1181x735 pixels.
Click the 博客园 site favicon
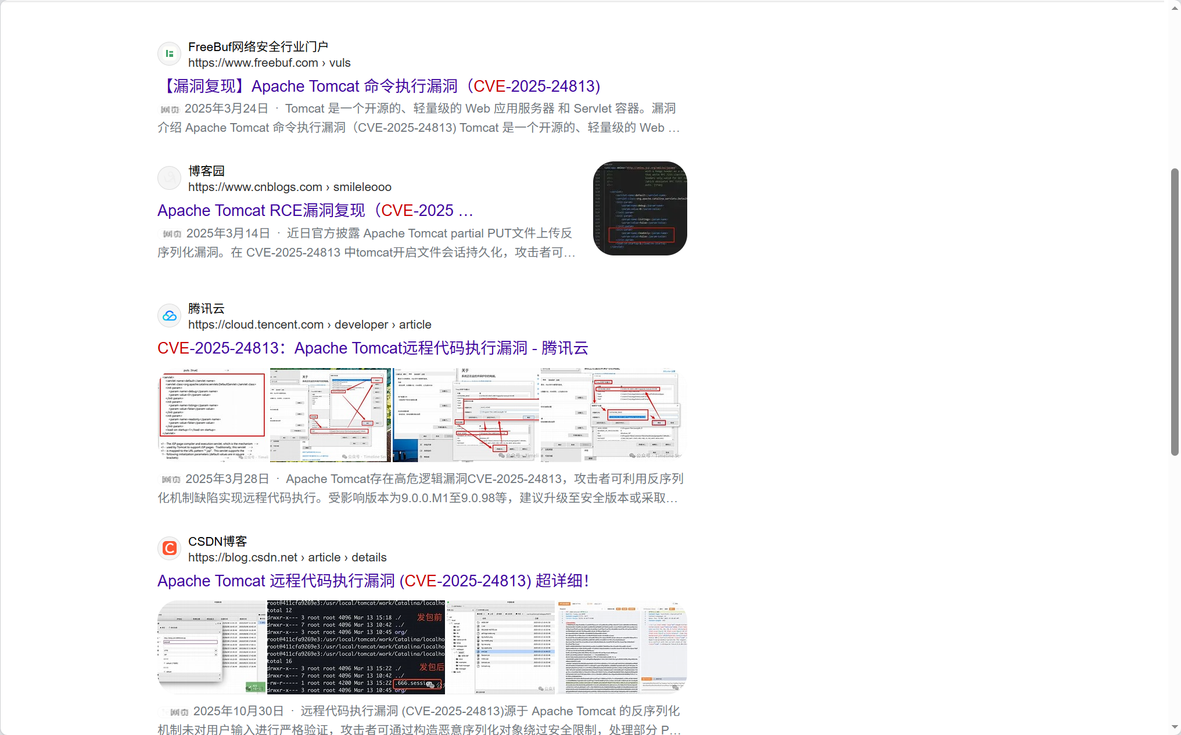pyautogui.click(x=170, y=178)
